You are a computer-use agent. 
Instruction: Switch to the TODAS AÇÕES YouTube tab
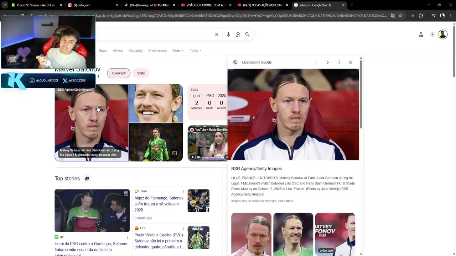(x=262, y=5)
